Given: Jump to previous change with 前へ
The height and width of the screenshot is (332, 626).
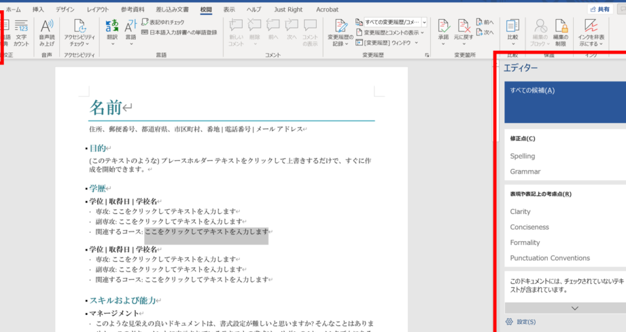Looking at the screenshot, I should pos(485,22).
